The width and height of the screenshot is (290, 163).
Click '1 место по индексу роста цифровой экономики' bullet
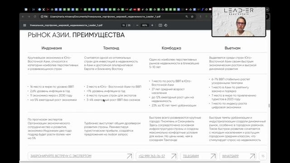coord(229,105)
